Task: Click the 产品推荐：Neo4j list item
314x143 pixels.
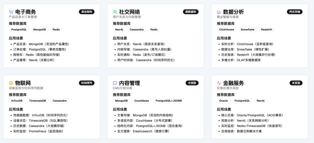Action: coord(34,60)
